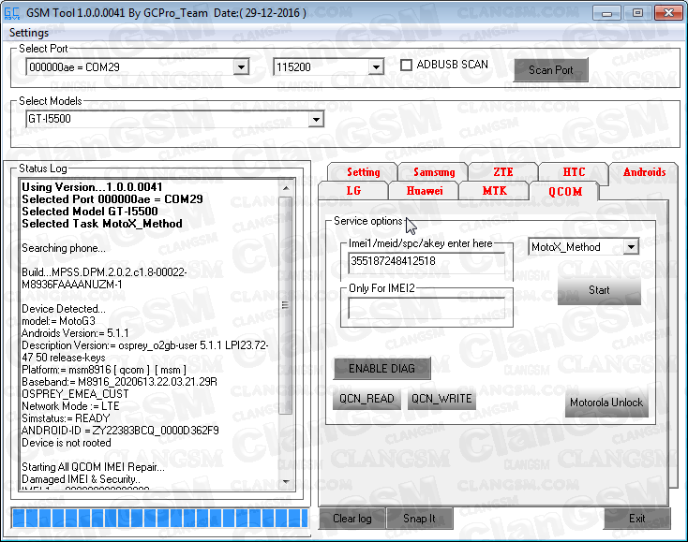This screenshot has width=688, height=542.
Task: Click 'ANDROID-ID = ZY22383BCQ_0000D362F9' log line
Action: coord(120,431)
